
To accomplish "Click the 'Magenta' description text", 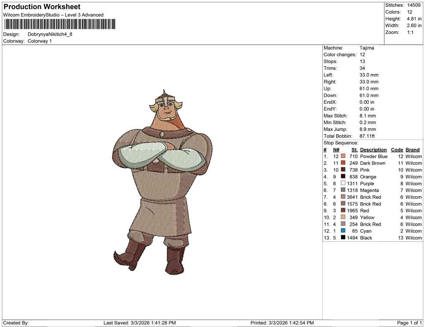I will click(x=370, y=190).
